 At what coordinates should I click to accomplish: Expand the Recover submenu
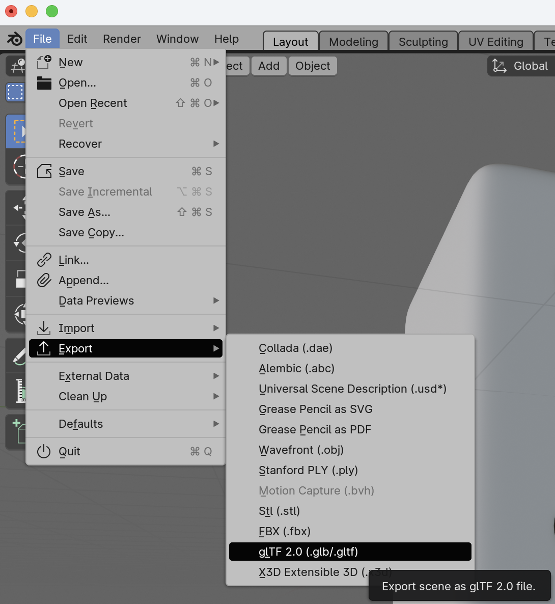point(216,144)
